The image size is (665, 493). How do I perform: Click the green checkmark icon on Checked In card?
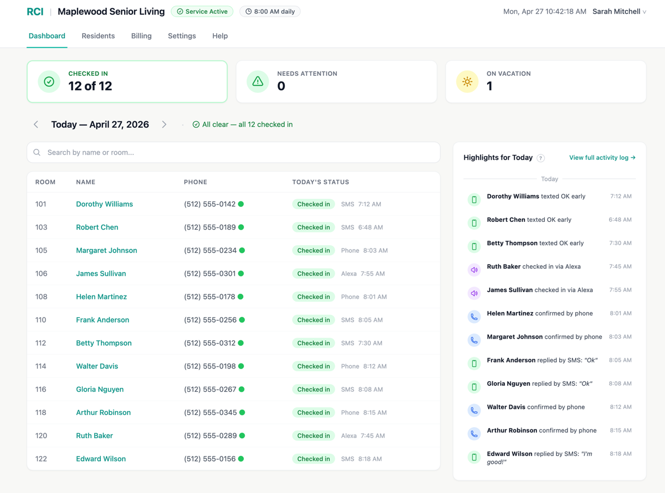coord(49,81)
